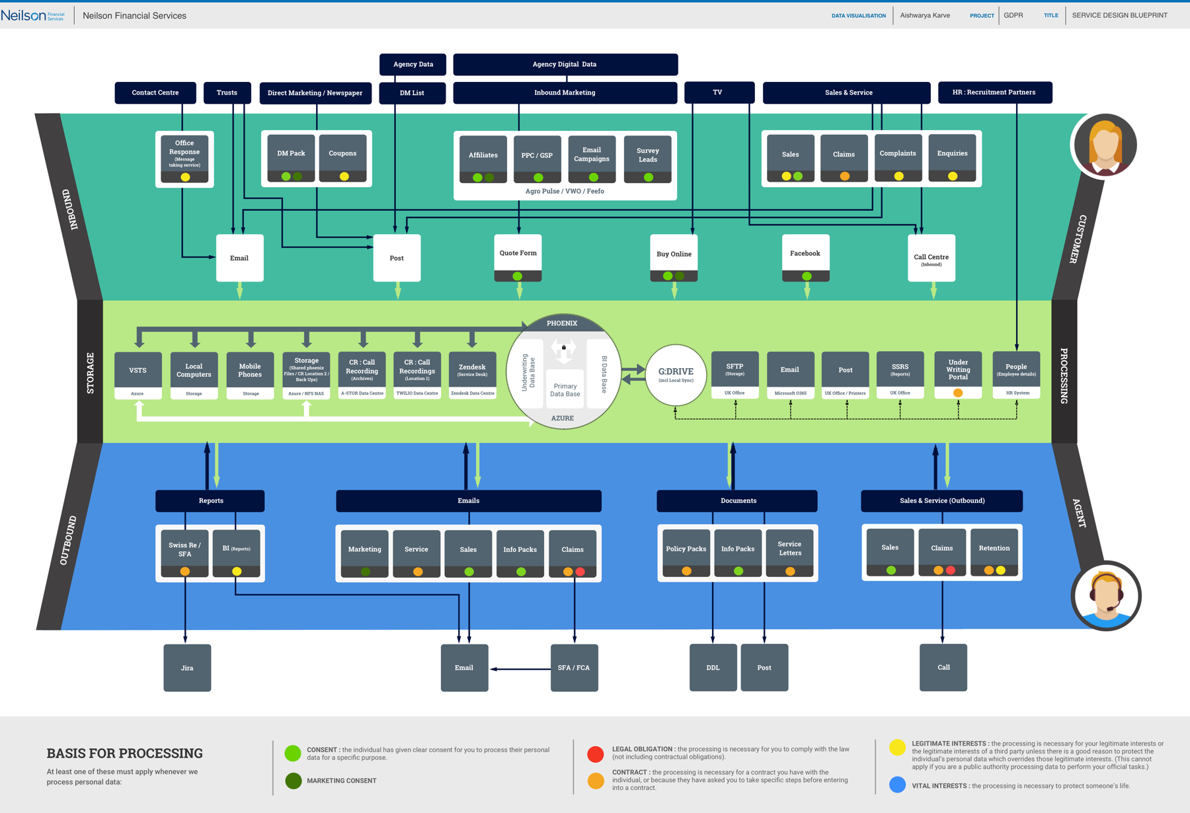Click the Policy Packs card
1190x813 pixels.
coord(686,553)
